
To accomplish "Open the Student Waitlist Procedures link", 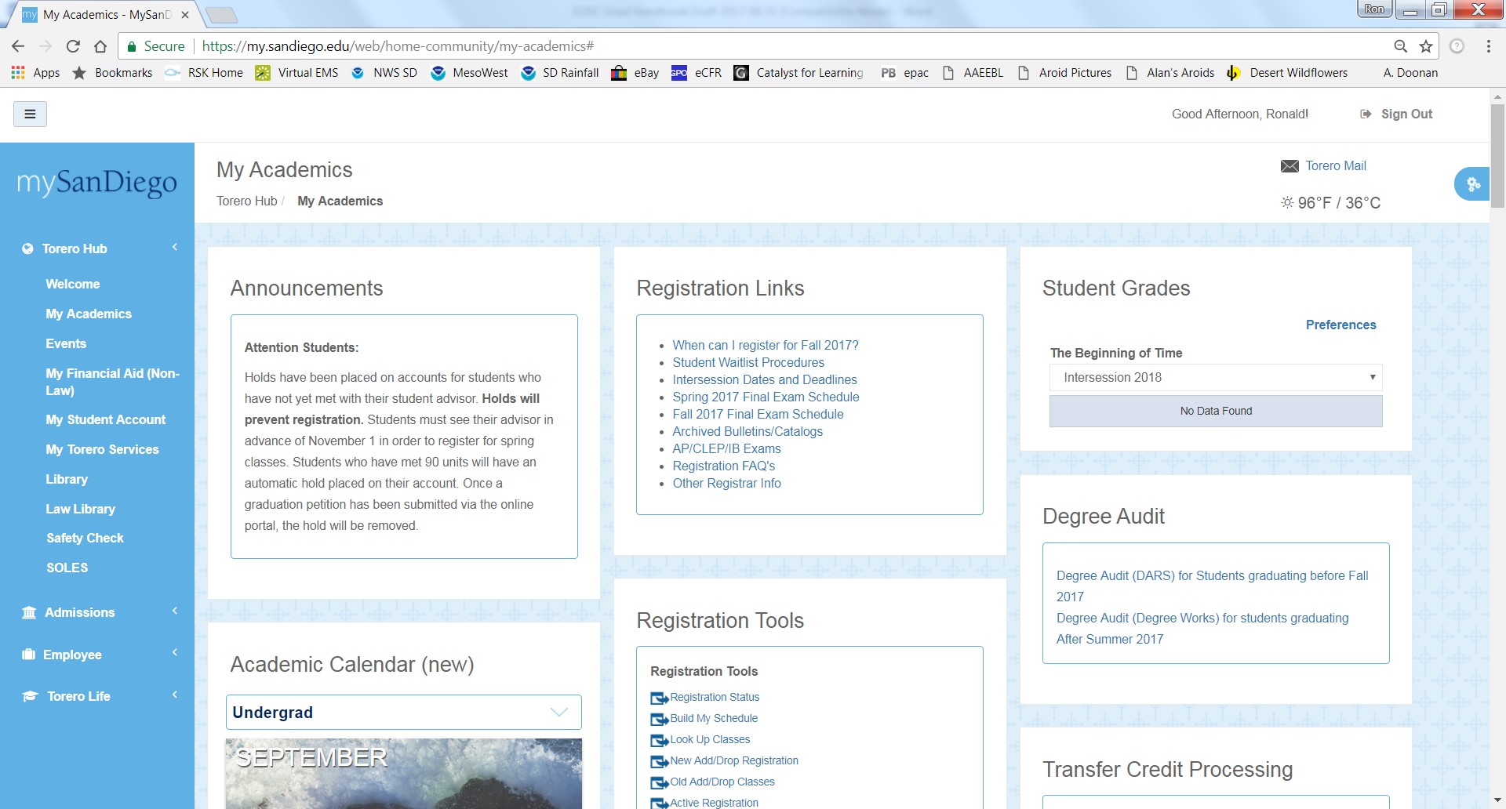I will tap(748, 363).
